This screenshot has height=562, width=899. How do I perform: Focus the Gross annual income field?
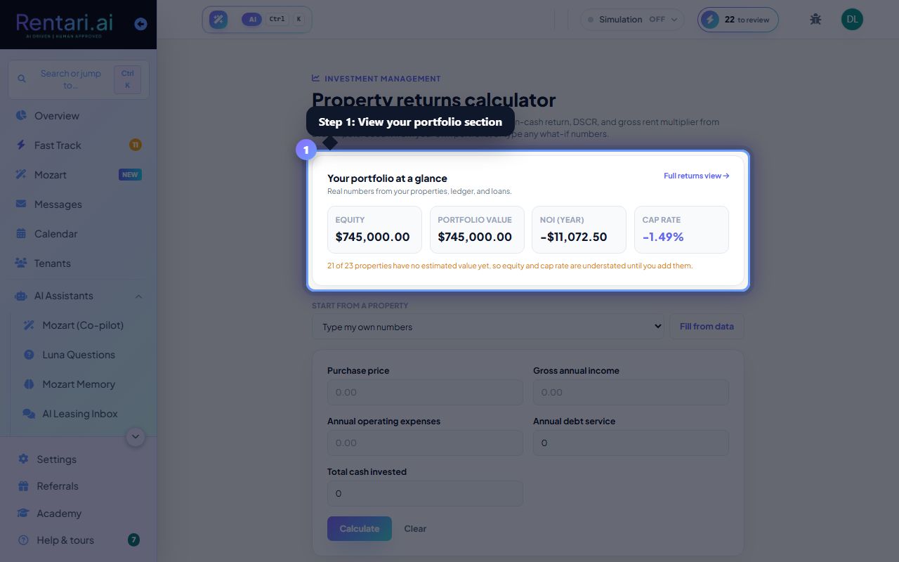(631, 393)
